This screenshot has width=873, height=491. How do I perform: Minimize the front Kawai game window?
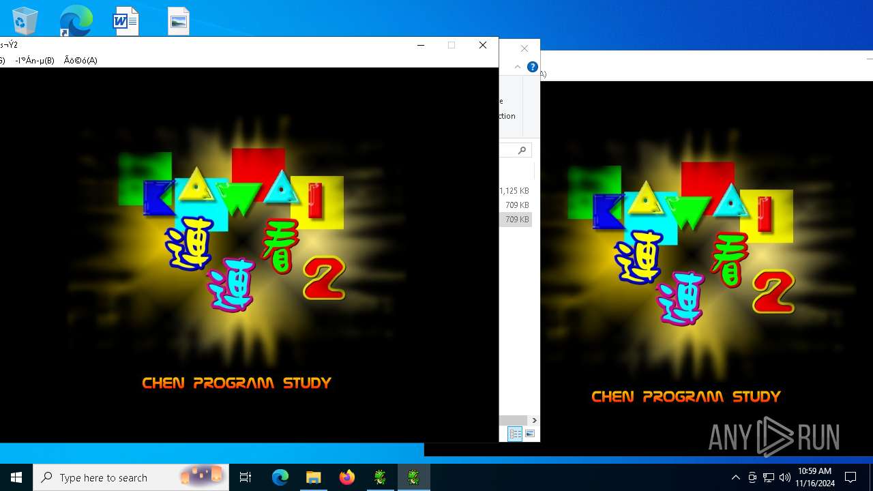[421, 45]
